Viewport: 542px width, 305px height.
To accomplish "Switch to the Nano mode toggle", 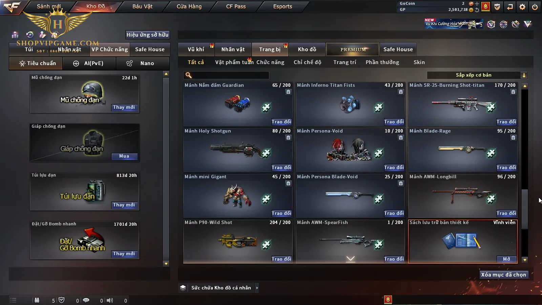I will (143, 63).
